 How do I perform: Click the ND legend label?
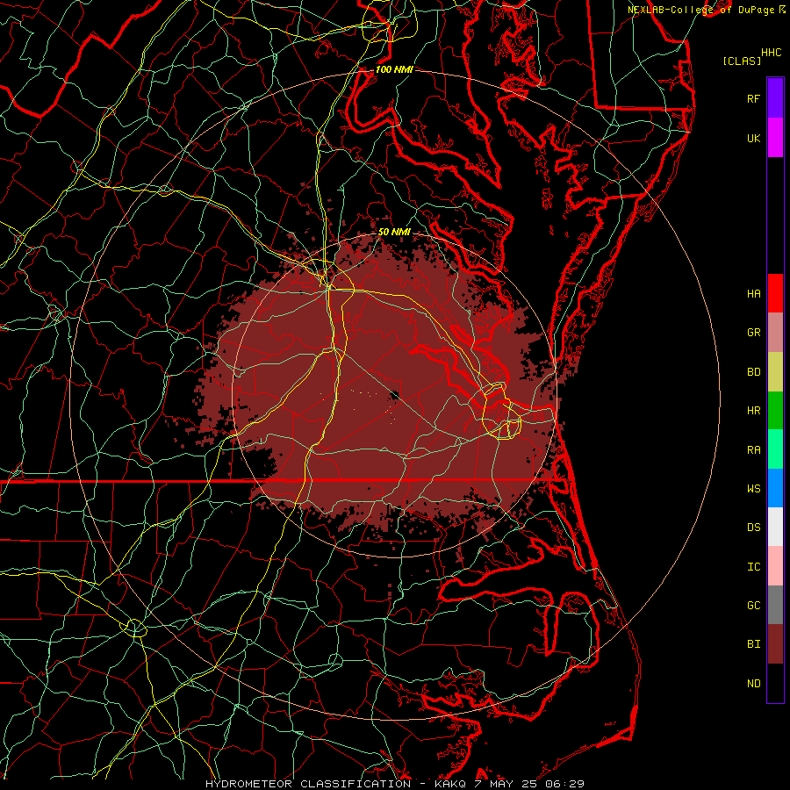tap(753, 684)
